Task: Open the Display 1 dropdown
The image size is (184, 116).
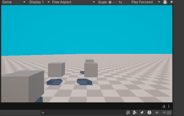Action: pyautogui.click(x=39, y=2)
